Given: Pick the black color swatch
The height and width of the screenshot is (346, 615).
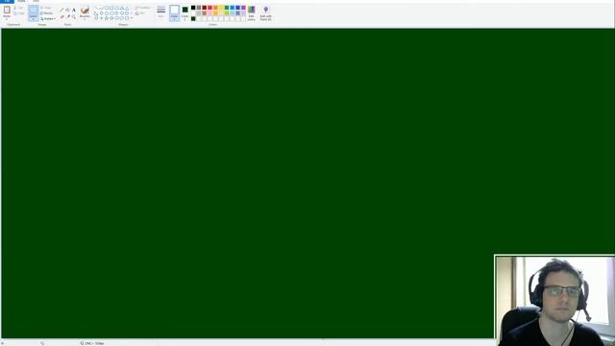Looking at the screenshot, I should 193,8.
